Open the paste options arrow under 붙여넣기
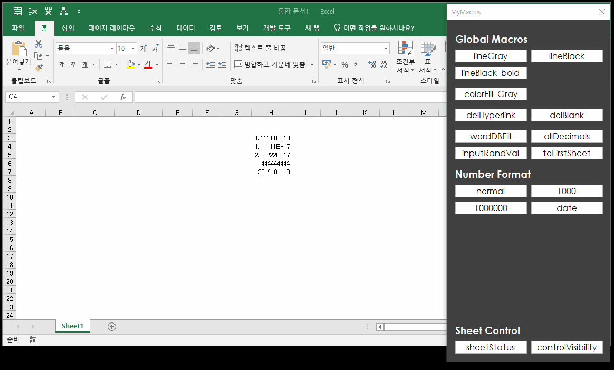The height and width of the screenshot is (370, 614). pos(20,70)
